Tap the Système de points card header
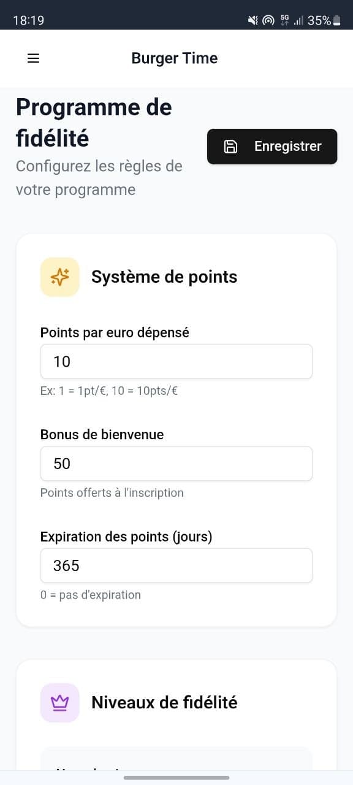 164,277
